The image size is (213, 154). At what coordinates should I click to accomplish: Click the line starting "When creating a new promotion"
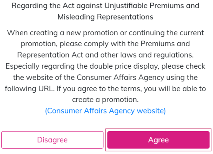(x=105, y=33)
